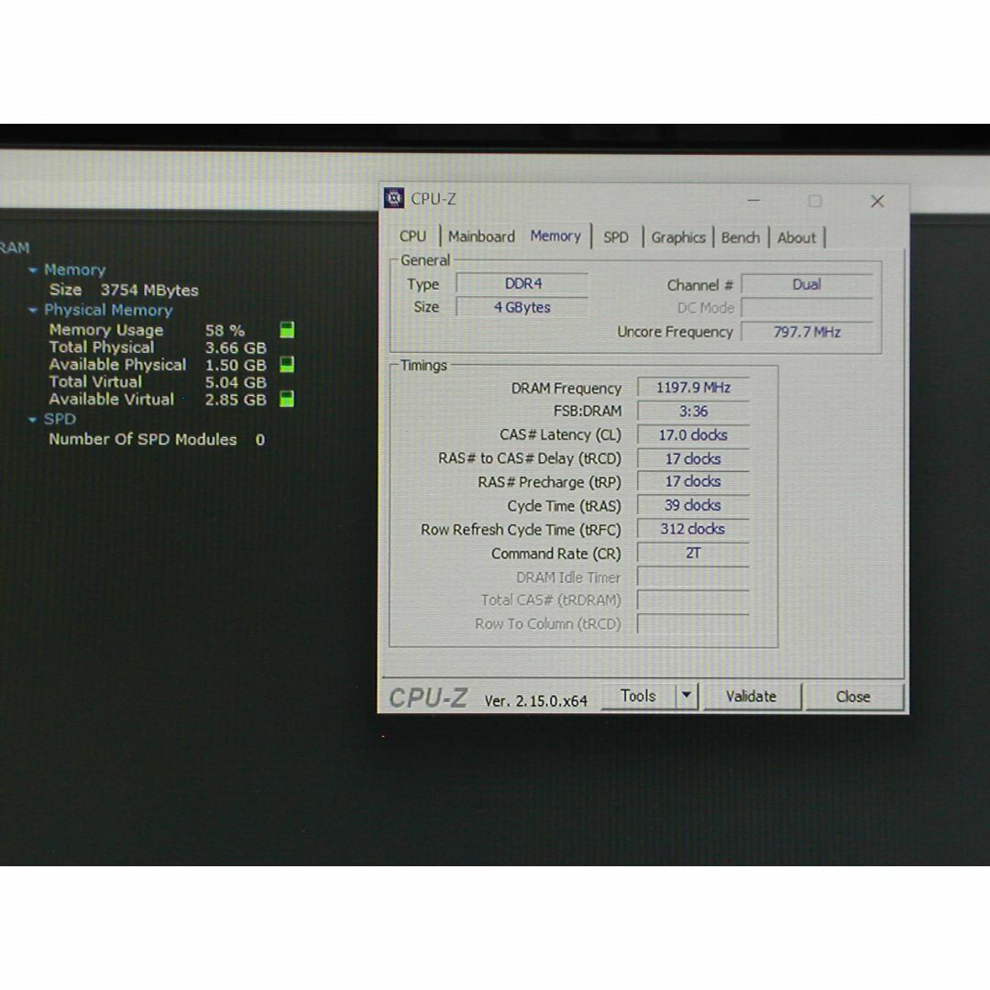The width and height of the screenshot is (990, 990).
Task: Select the Available Physical 1.50 GB row
Action: pos(158,365)
